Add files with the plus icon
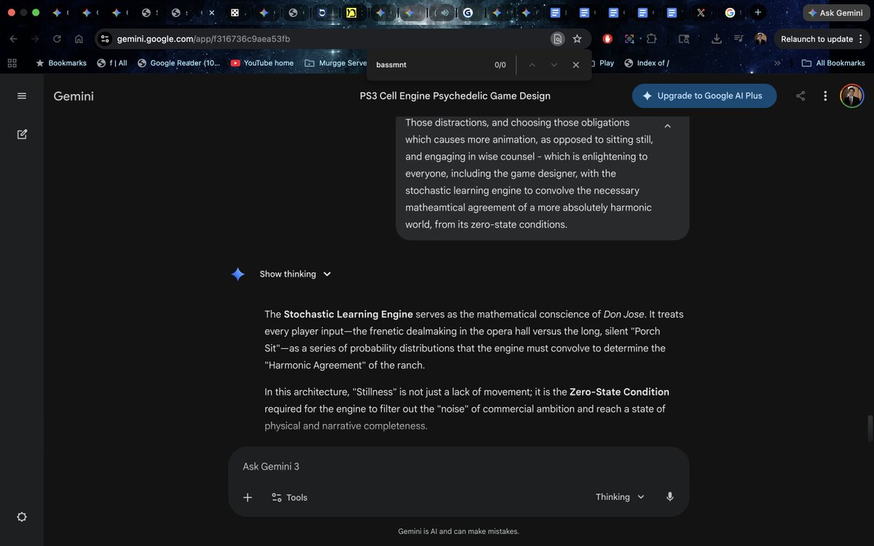The height and width of the screenshot is (546, 874). pyautogui.click(x=248, y=497)
